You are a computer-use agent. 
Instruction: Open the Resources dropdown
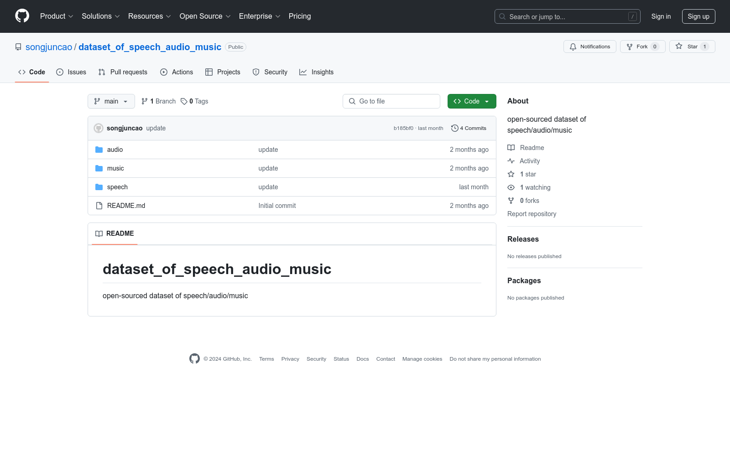[150, 16]
